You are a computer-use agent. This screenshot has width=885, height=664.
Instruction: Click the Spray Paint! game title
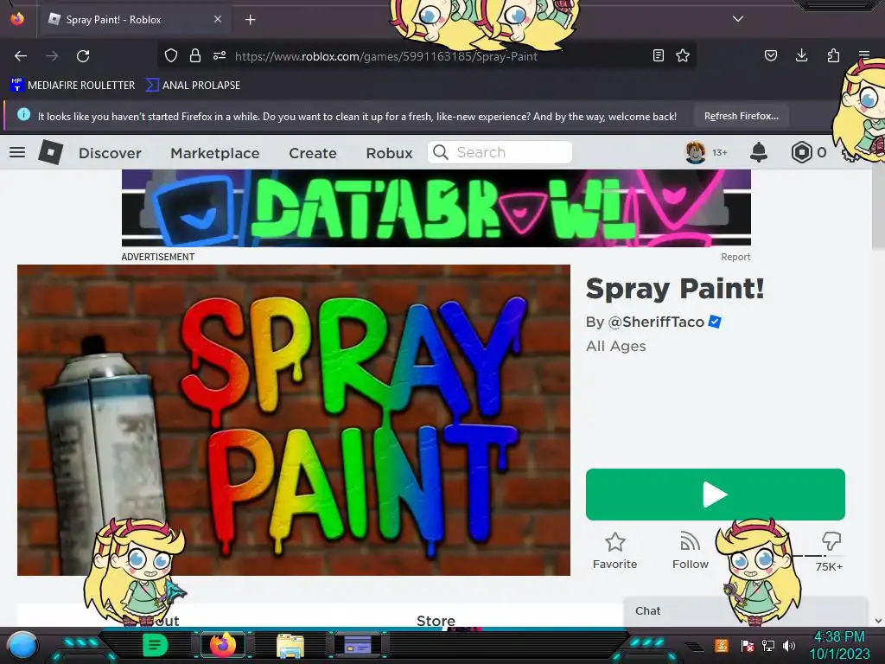[675, 289]
